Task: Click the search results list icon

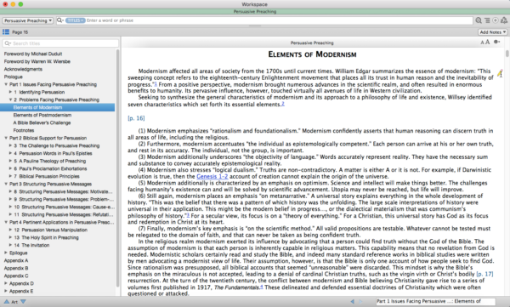Action: (x=487, y=20)
